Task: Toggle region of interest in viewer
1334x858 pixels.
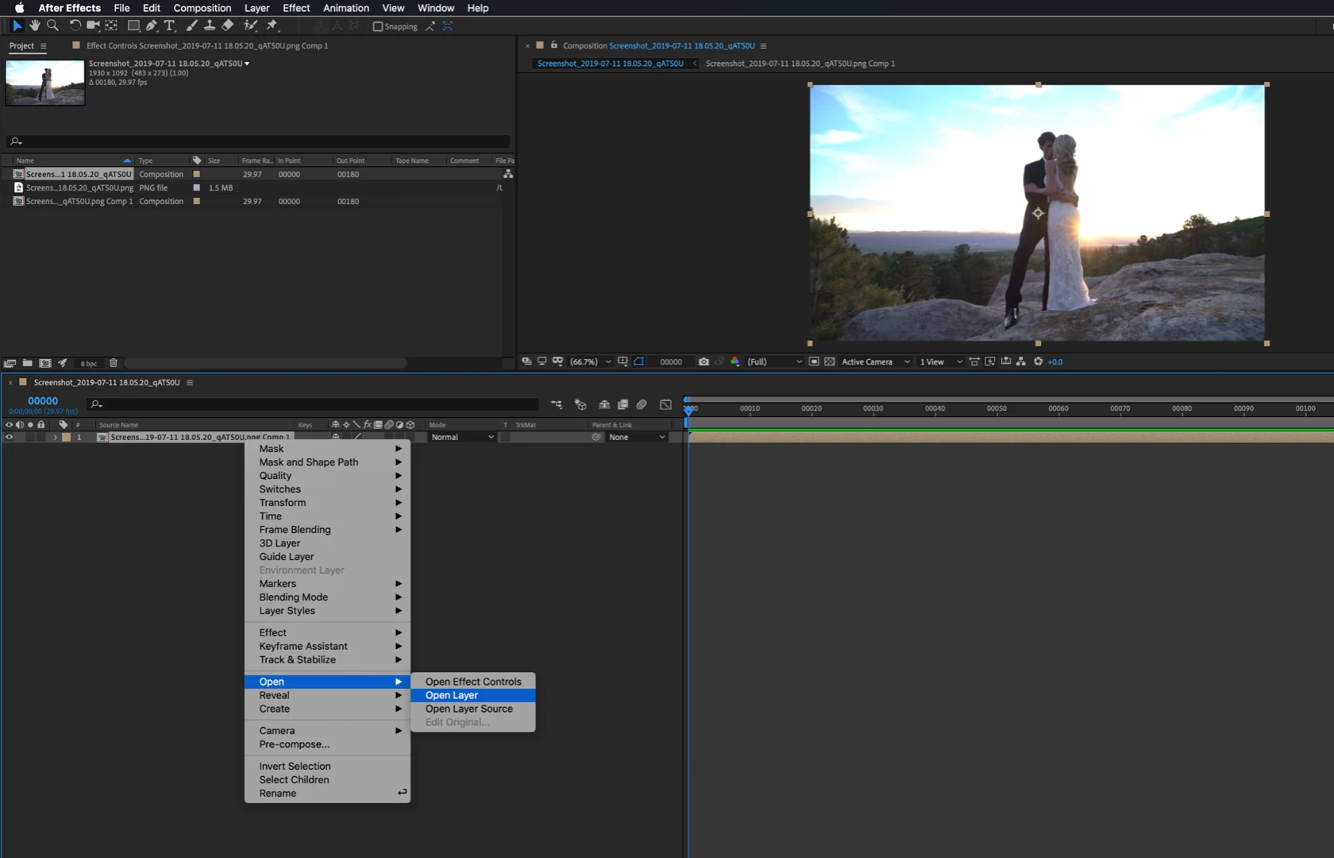Action: [814, 361]
